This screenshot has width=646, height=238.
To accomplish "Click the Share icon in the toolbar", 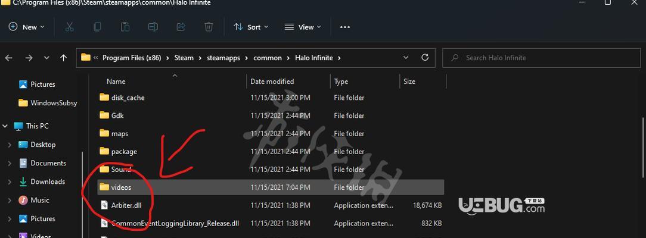I will pos(181,27).
